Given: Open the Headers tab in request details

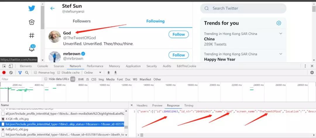Looking at the screenshot, I should [142, 105].
